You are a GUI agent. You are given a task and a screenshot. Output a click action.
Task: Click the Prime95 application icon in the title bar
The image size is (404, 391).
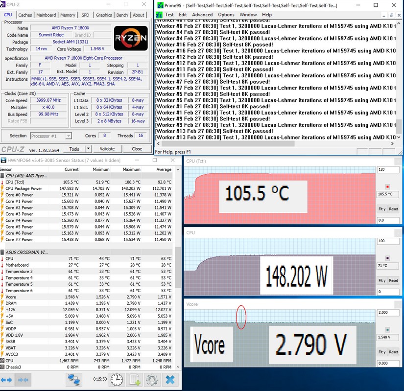tap(159, 5)
